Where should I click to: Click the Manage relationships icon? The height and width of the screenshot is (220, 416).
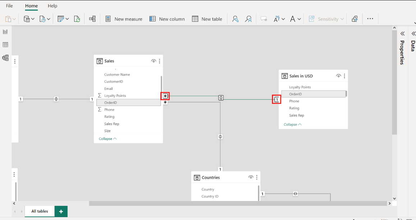pos(92,19)
